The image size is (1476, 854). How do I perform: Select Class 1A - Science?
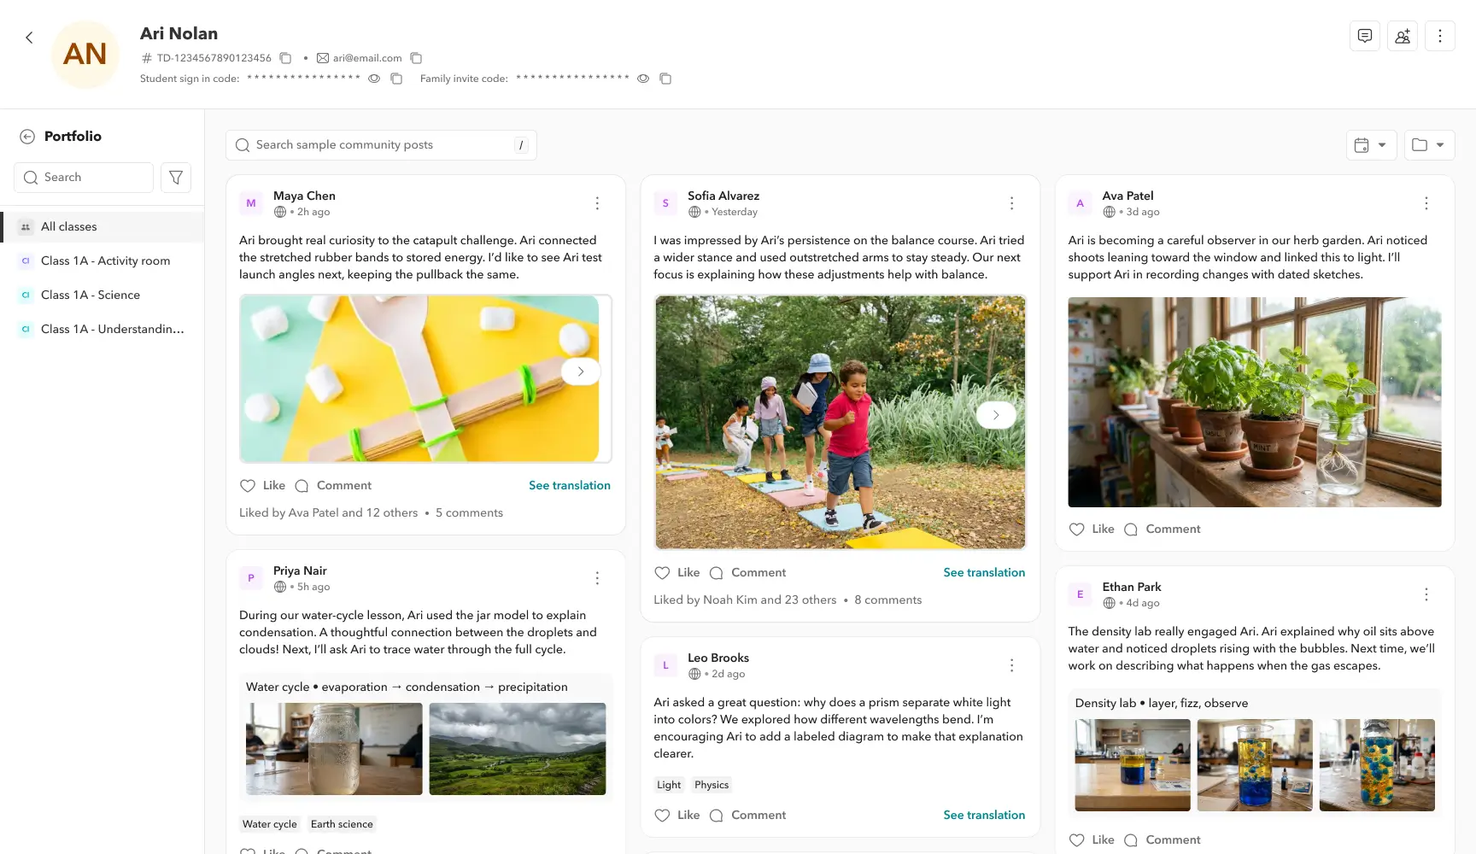pos(102,295)
